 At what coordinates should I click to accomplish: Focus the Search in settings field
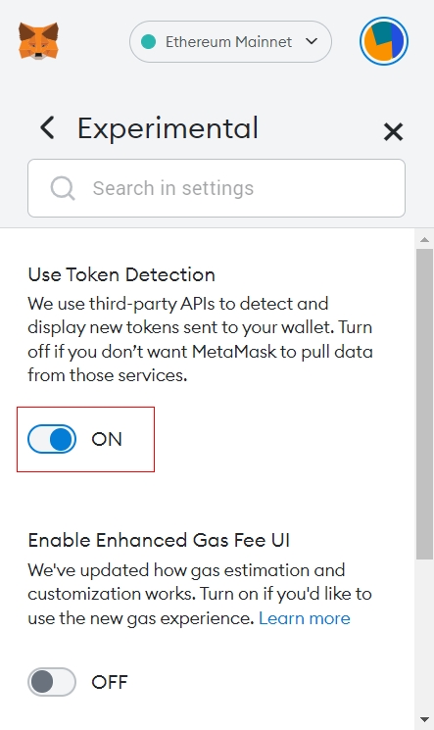pos(217,188)
